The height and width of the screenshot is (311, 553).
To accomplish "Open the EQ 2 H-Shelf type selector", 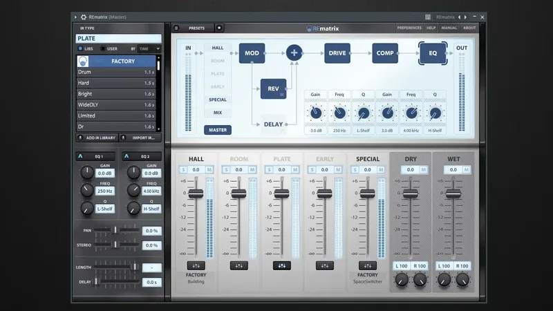I will click(151, 209).
